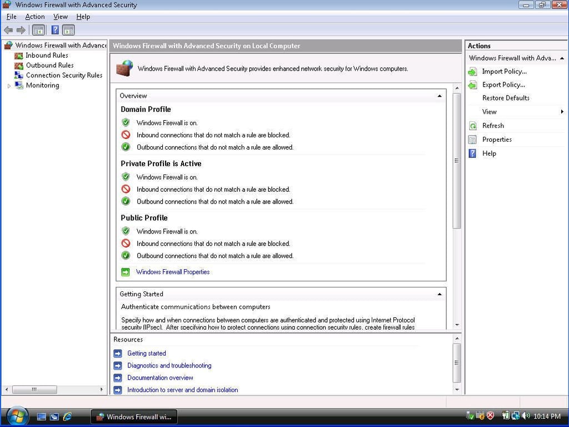Viewport: 569px width, 427px height.
Task: Open the Help menu
Action: point(83,17)
